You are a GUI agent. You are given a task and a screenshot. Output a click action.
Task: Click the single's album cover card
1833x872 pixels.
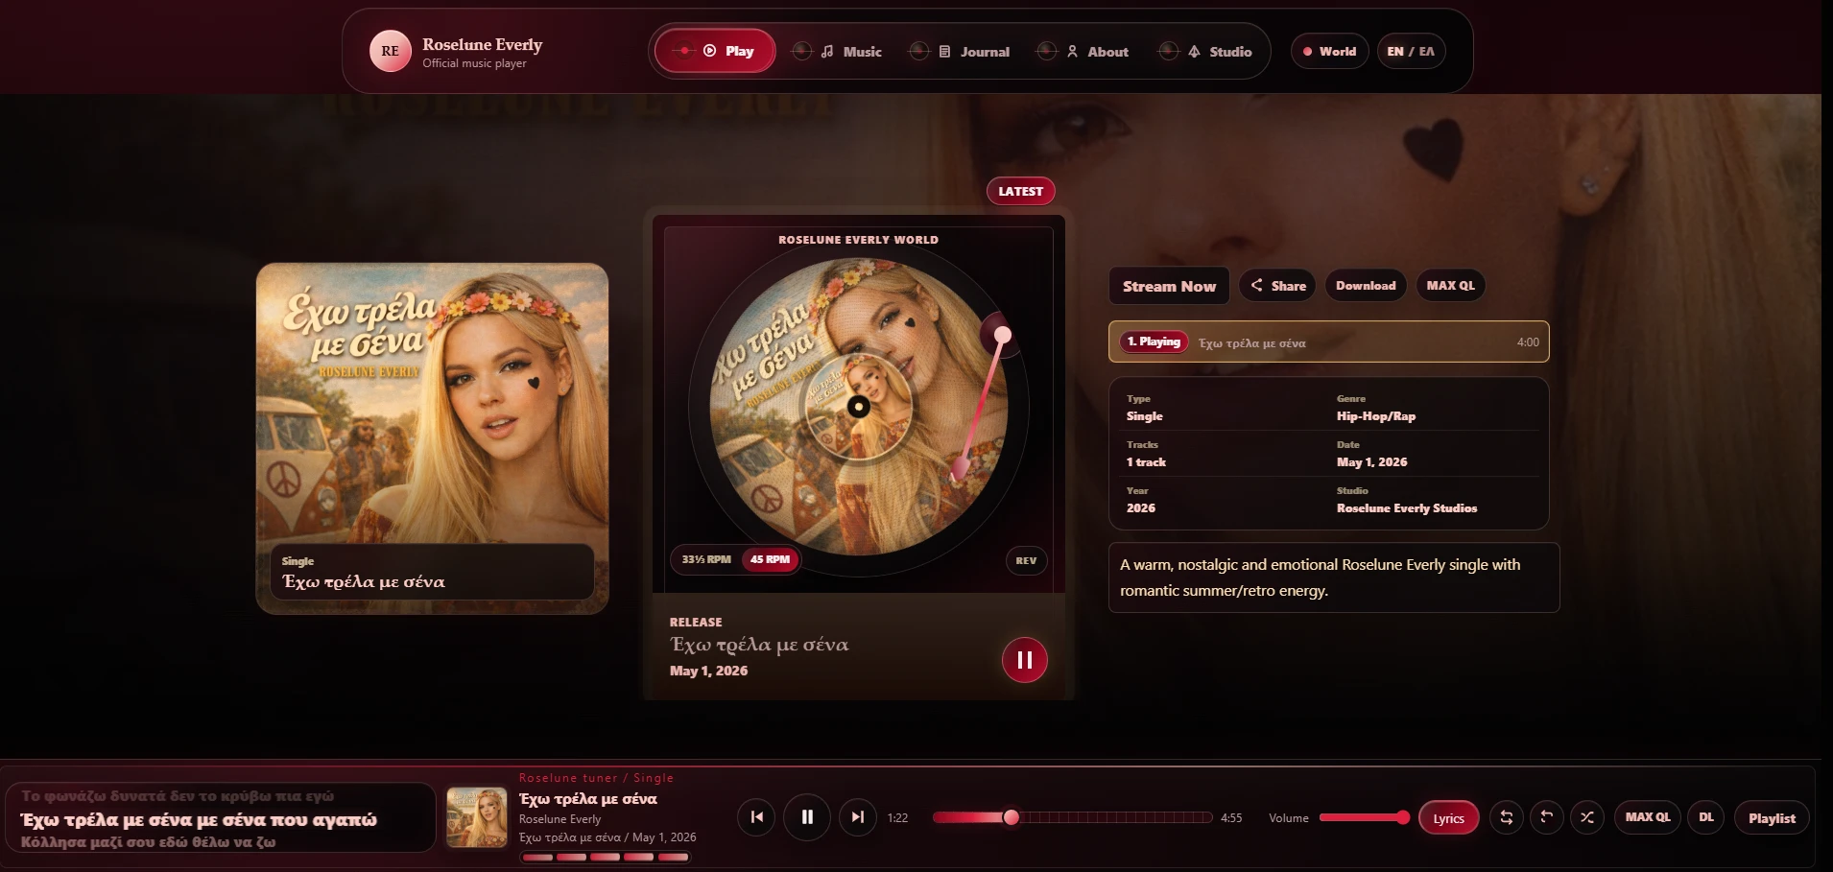pos(432,438)
